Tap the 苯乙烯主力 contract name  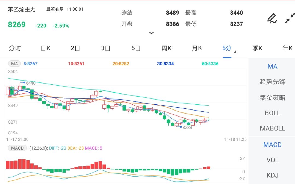coord(22,9)
